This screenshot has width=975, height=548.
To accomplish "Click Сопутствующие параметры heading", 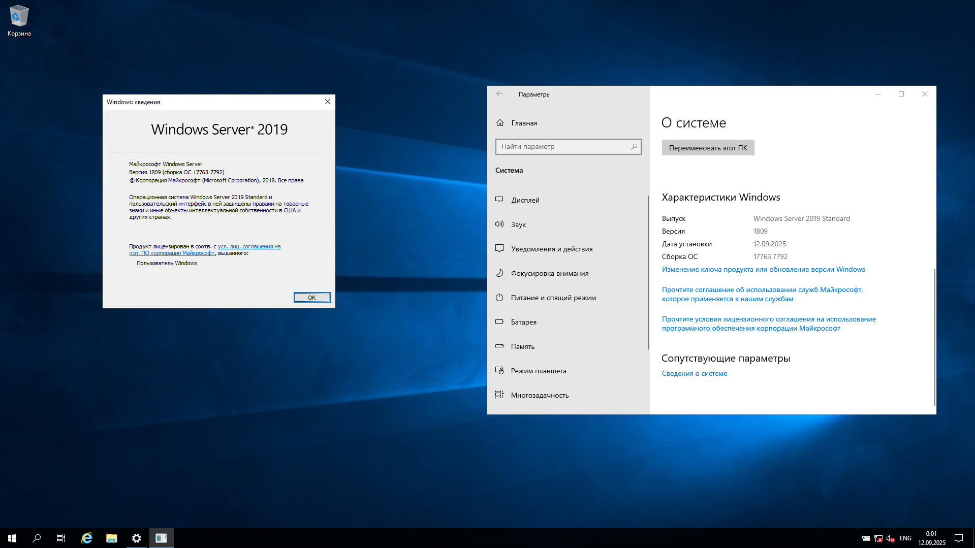I will 726,358.
